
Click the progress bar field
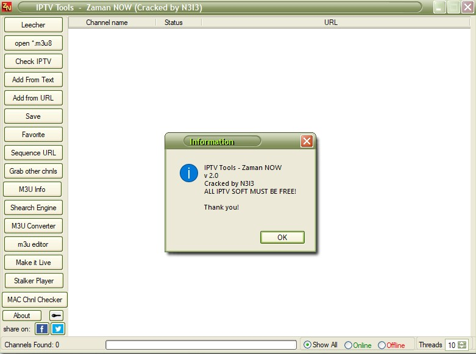[201, 345]
